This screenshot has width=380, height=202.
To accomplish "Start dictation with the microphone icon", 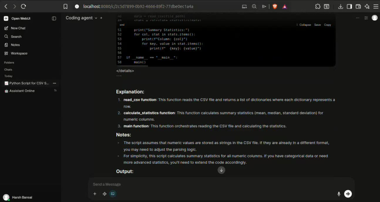I will [x=339, y=194].
